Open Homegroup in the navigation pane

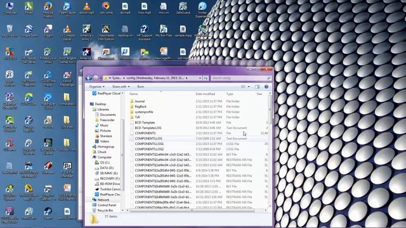tap(106, 146)
